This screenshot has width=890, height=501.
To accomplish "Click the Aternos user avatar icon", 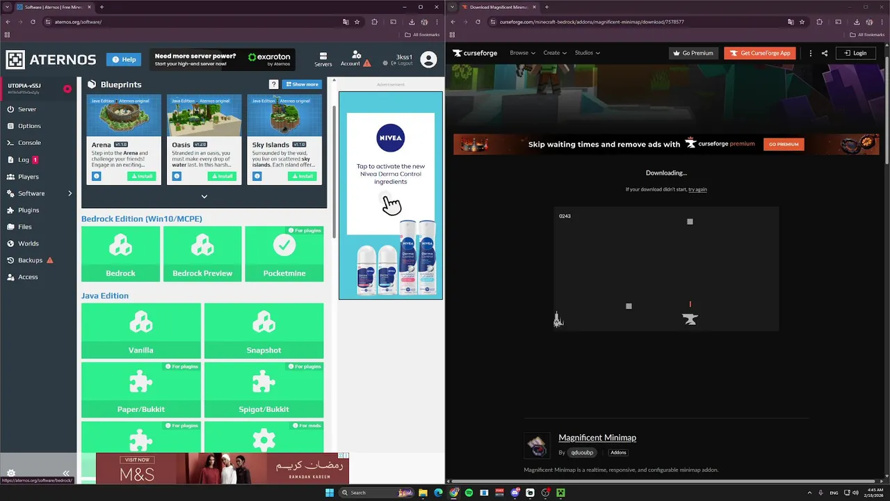I will tap(428, 59).
